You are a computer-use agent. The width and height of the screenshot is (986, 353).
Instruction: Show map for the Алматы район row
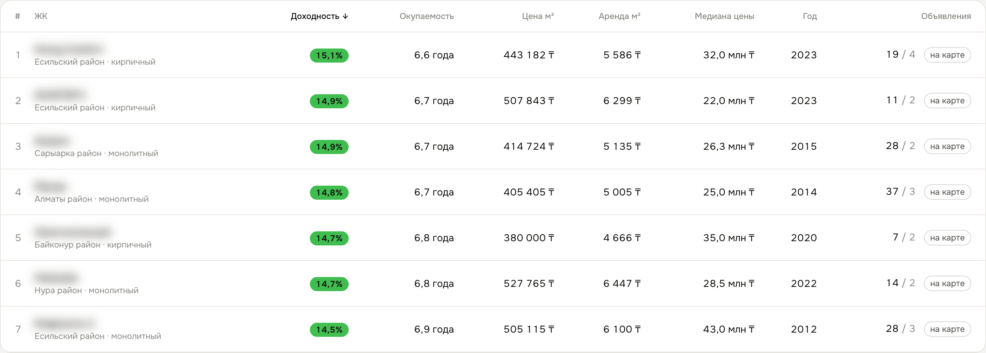click(947, 192)
